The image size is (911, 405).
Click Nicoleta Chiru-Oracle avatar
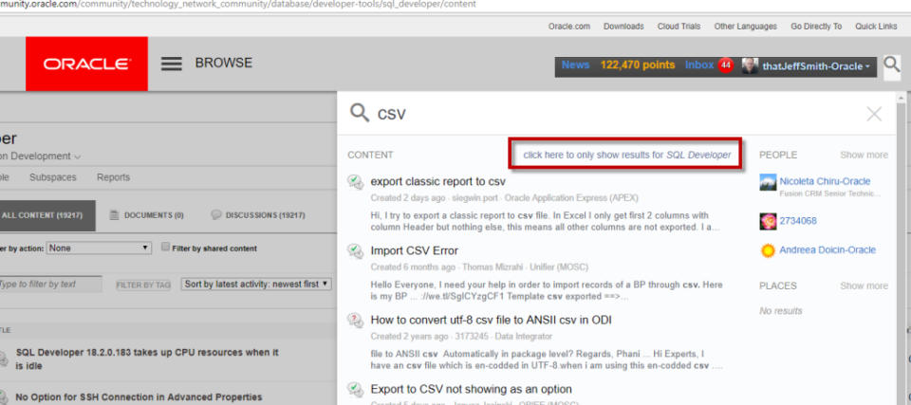click(768, 182)
